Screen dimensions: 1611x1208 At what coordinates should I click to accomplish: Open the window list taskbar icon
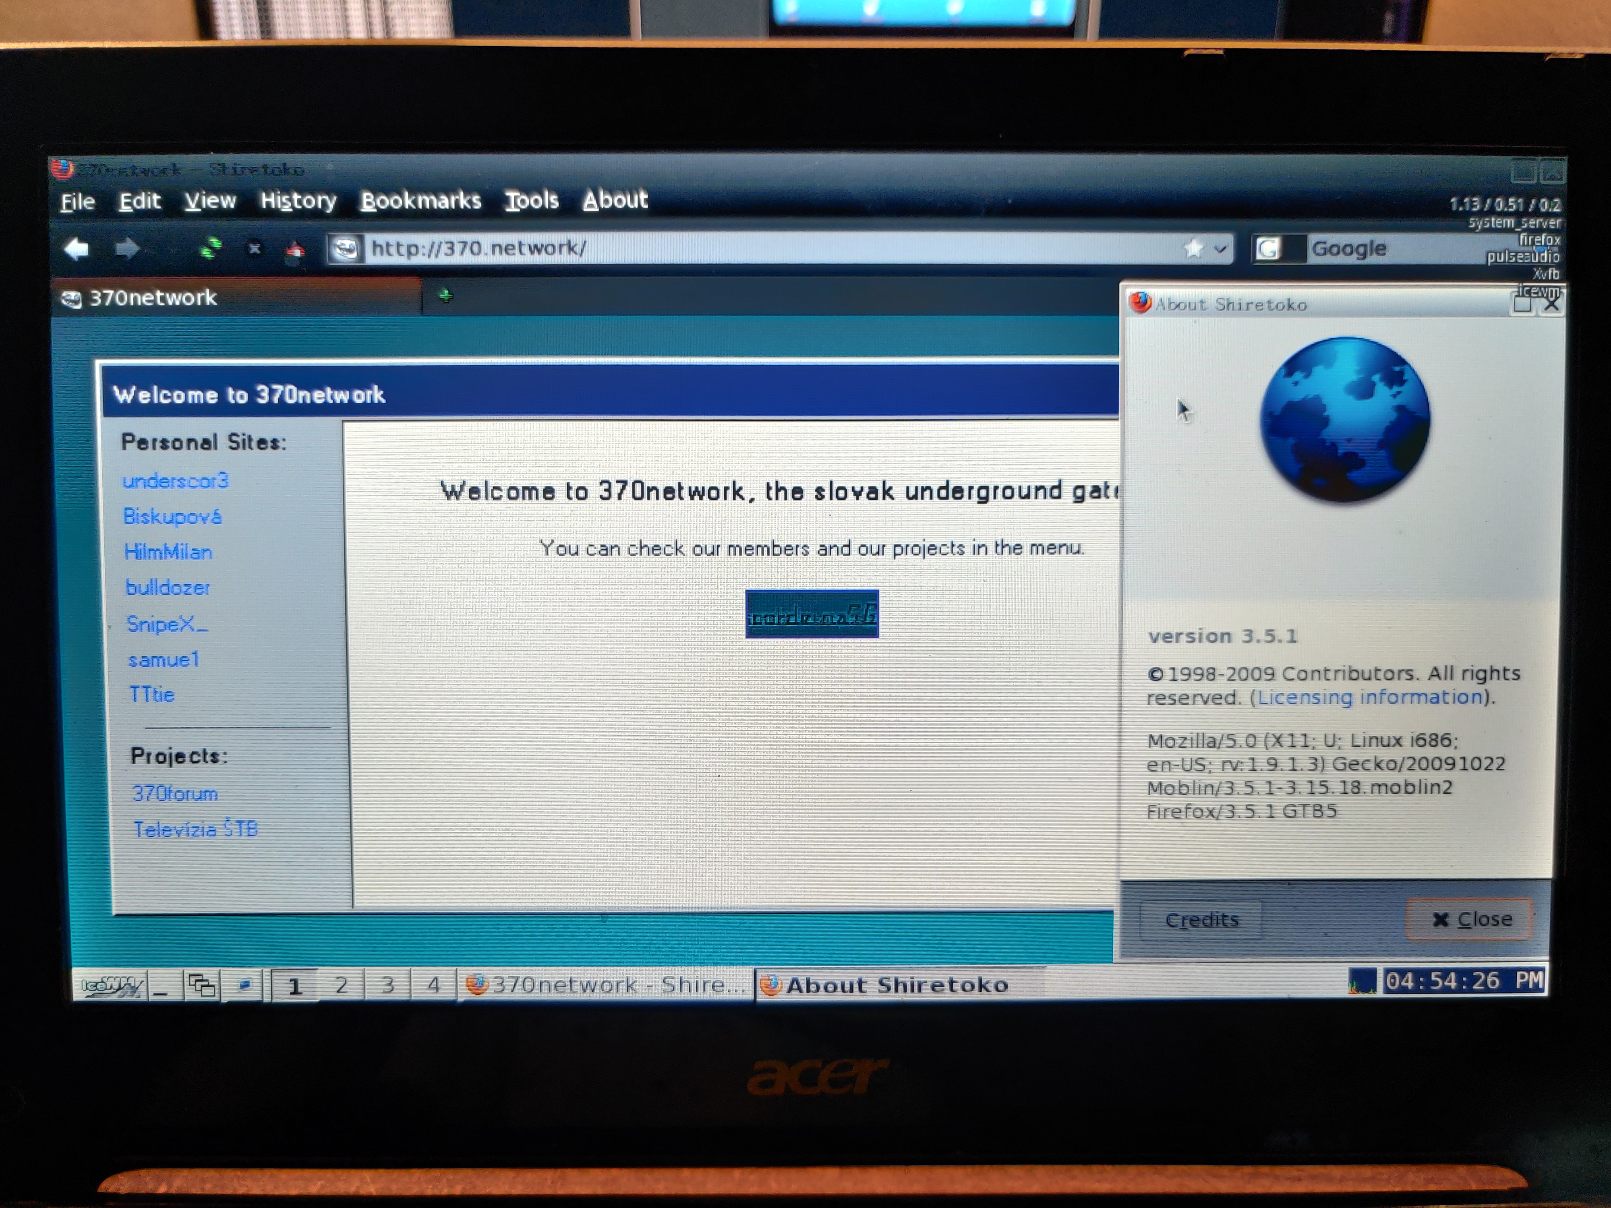(x=202, y=986)
